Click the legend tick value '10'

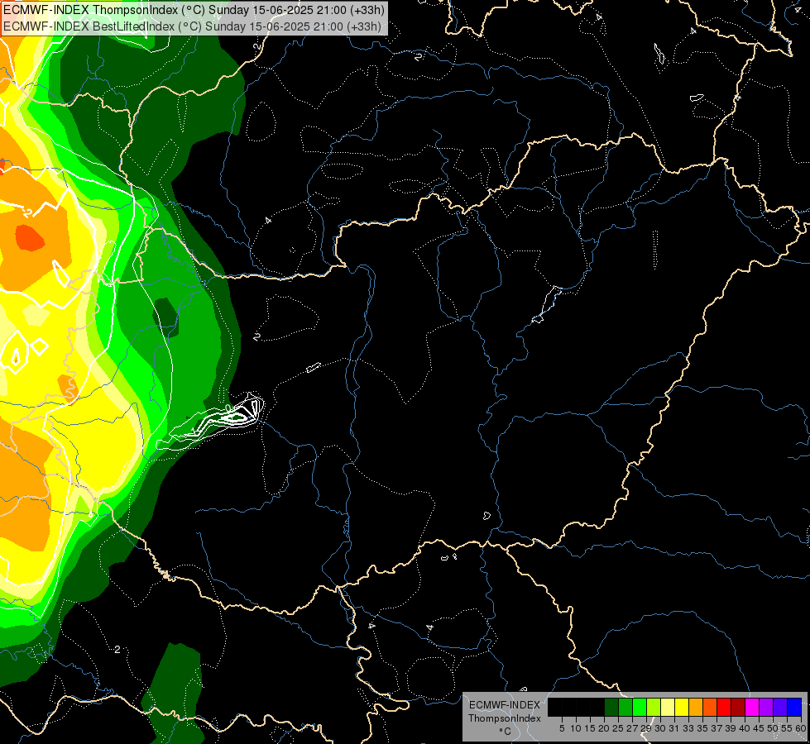[576, 728]
